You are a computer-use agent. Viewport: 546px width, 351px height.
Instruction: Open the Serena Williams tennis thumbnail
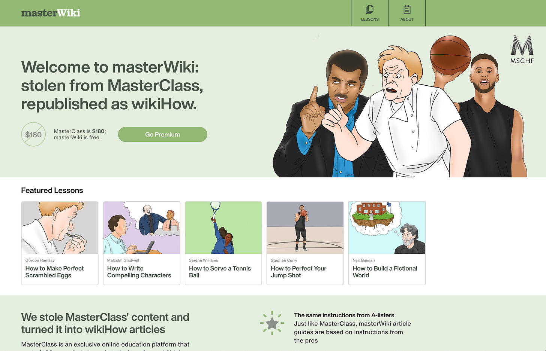click(223, 228)
